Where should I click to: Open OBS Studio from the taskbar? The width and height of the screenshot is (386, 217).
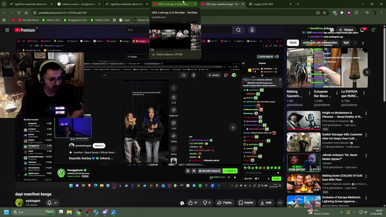pos(87,212)
